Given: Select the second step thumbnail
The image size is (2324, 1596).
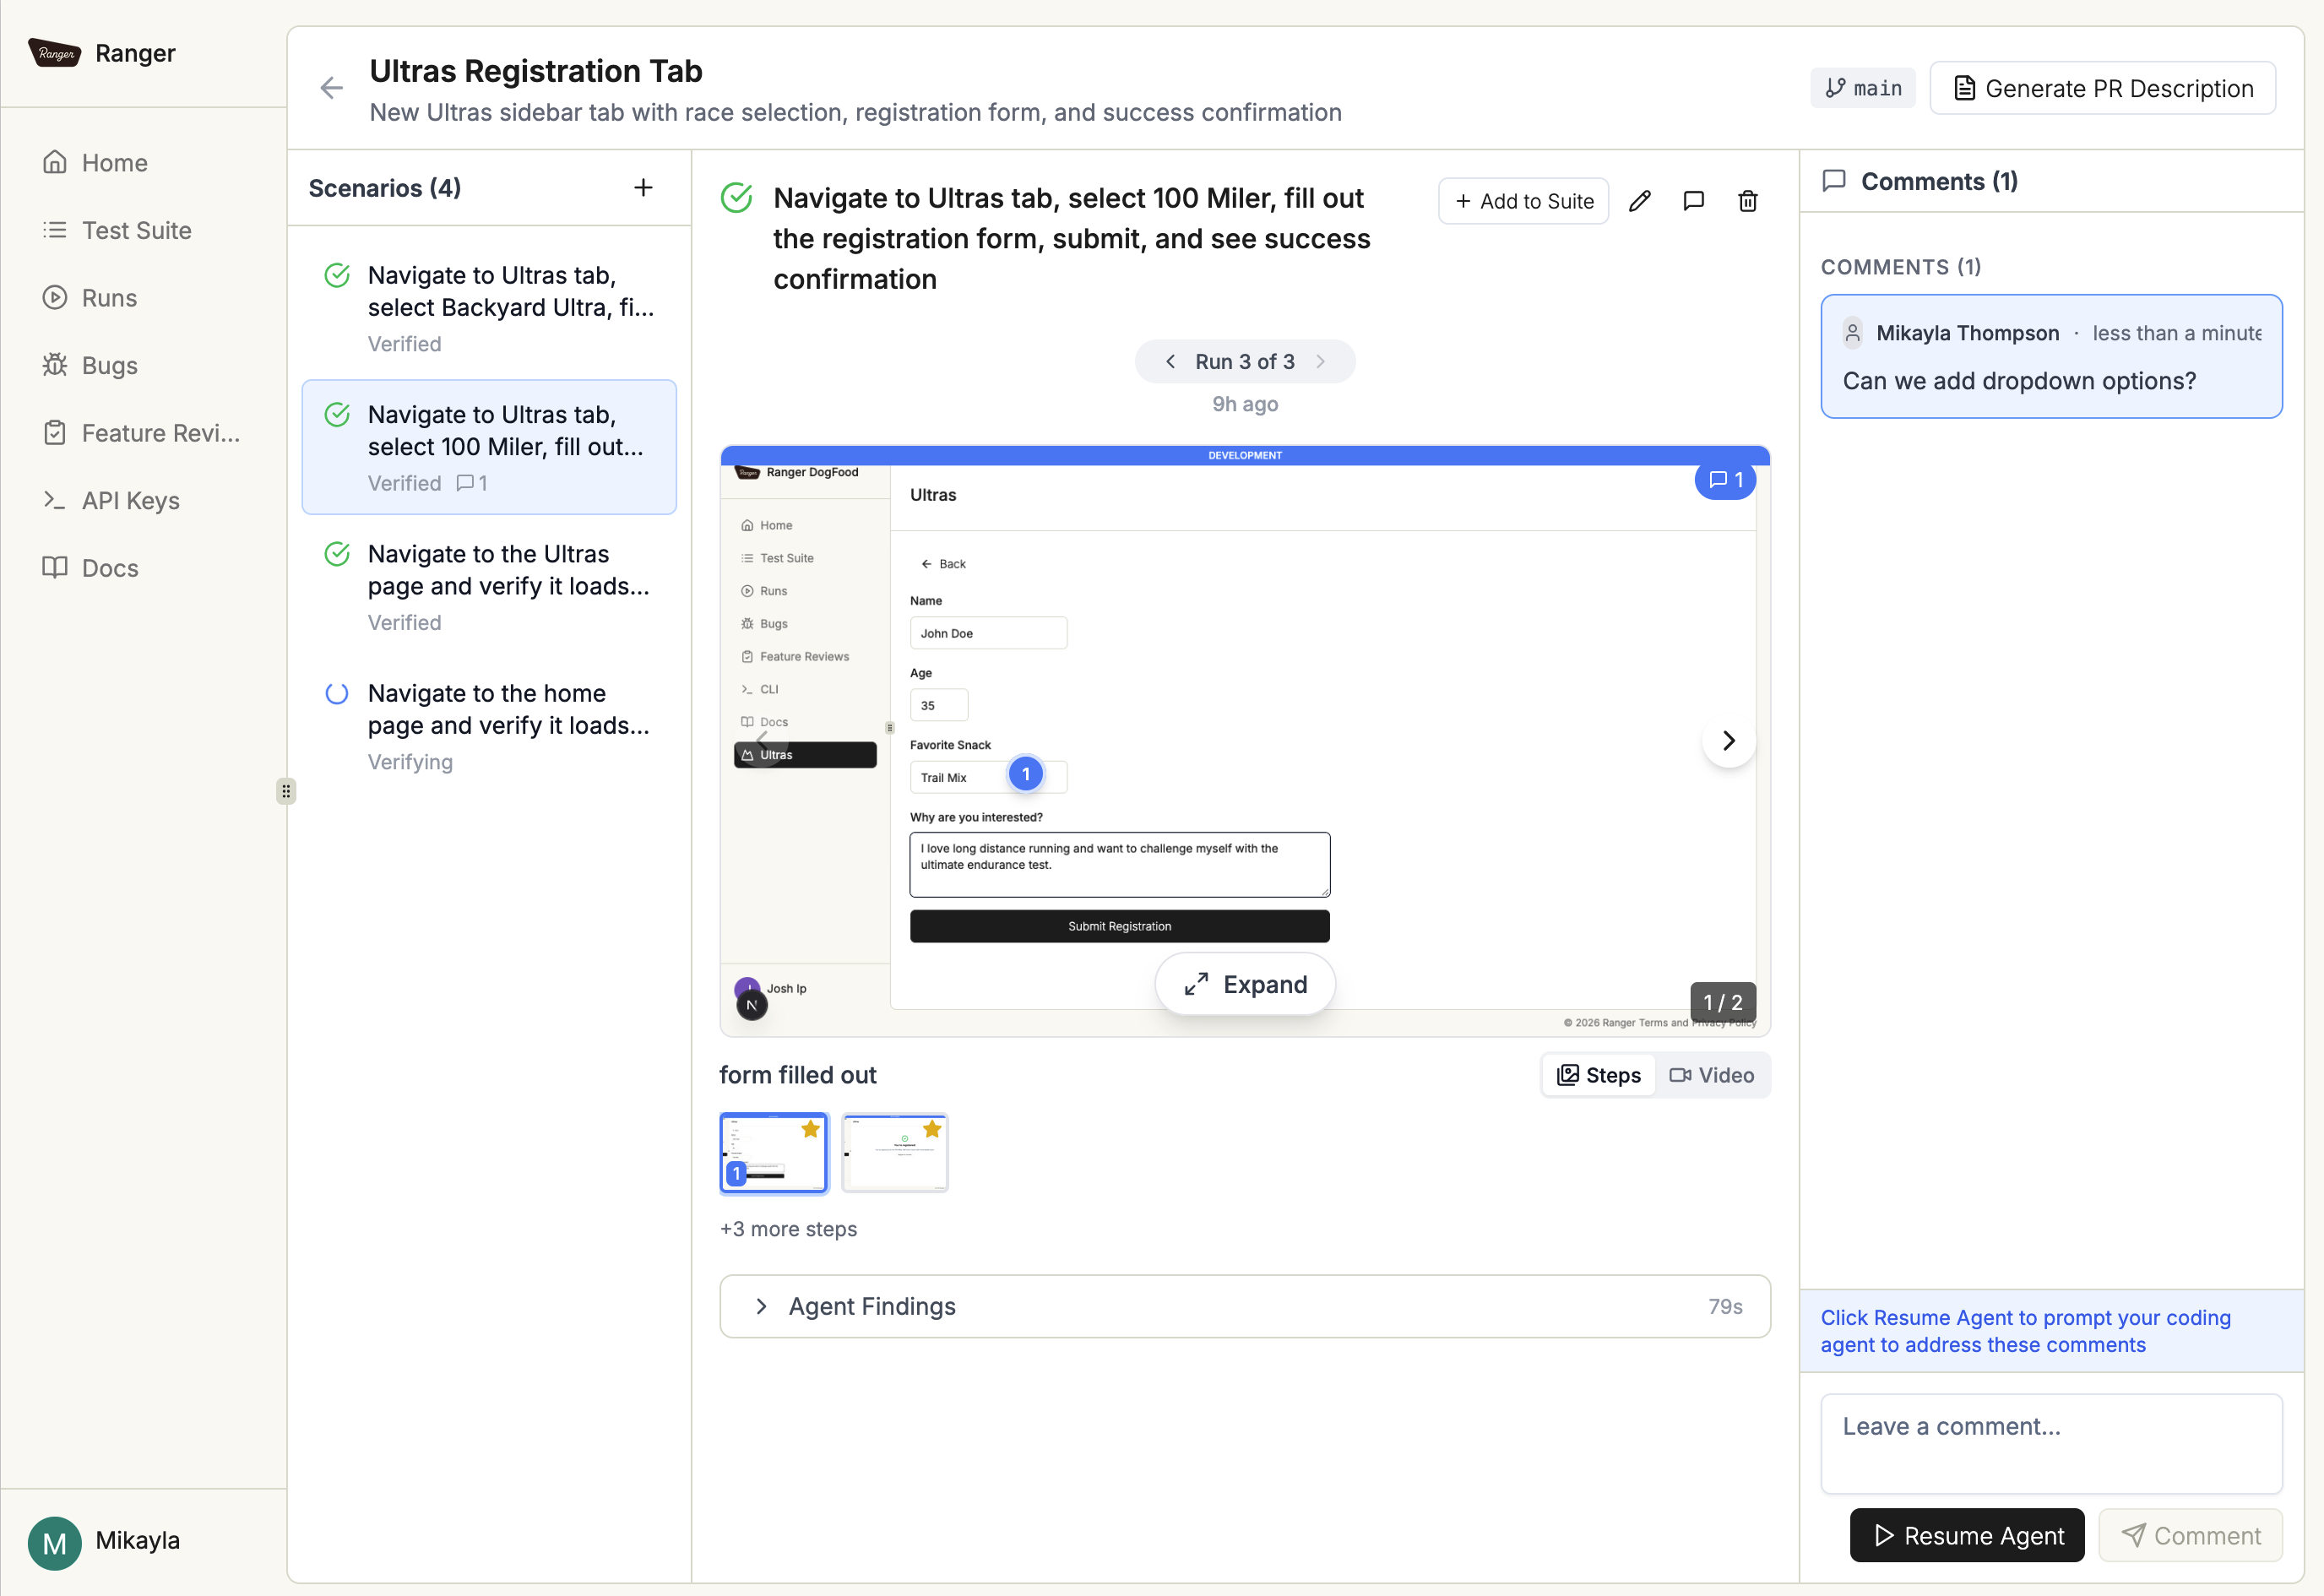Looking at the screenshot, I should [x=894, y=1152].
